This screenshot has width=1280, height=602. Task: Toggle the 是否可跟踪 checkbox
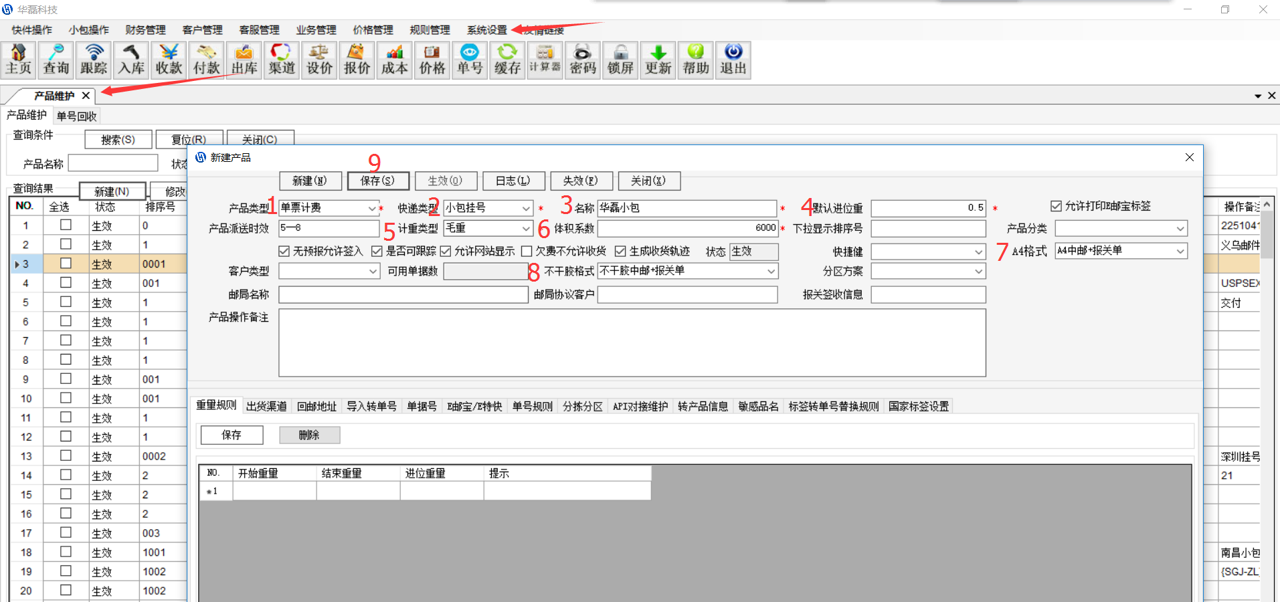[x=377, y=252]
